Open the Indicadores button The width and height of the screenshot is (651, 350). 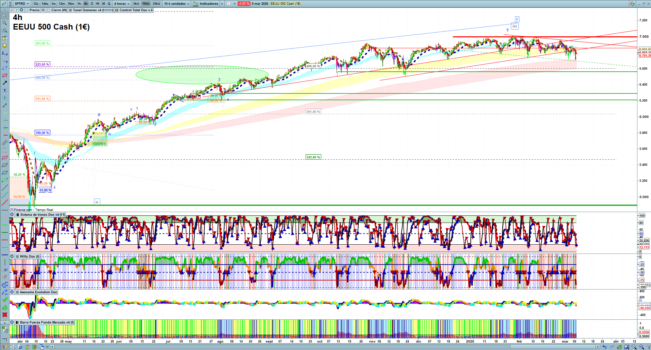[206, 4]
